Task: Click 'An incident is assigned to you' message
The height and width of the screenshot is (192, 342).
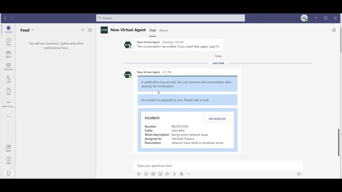Action: pyautogui.click(x=175, y=100)
